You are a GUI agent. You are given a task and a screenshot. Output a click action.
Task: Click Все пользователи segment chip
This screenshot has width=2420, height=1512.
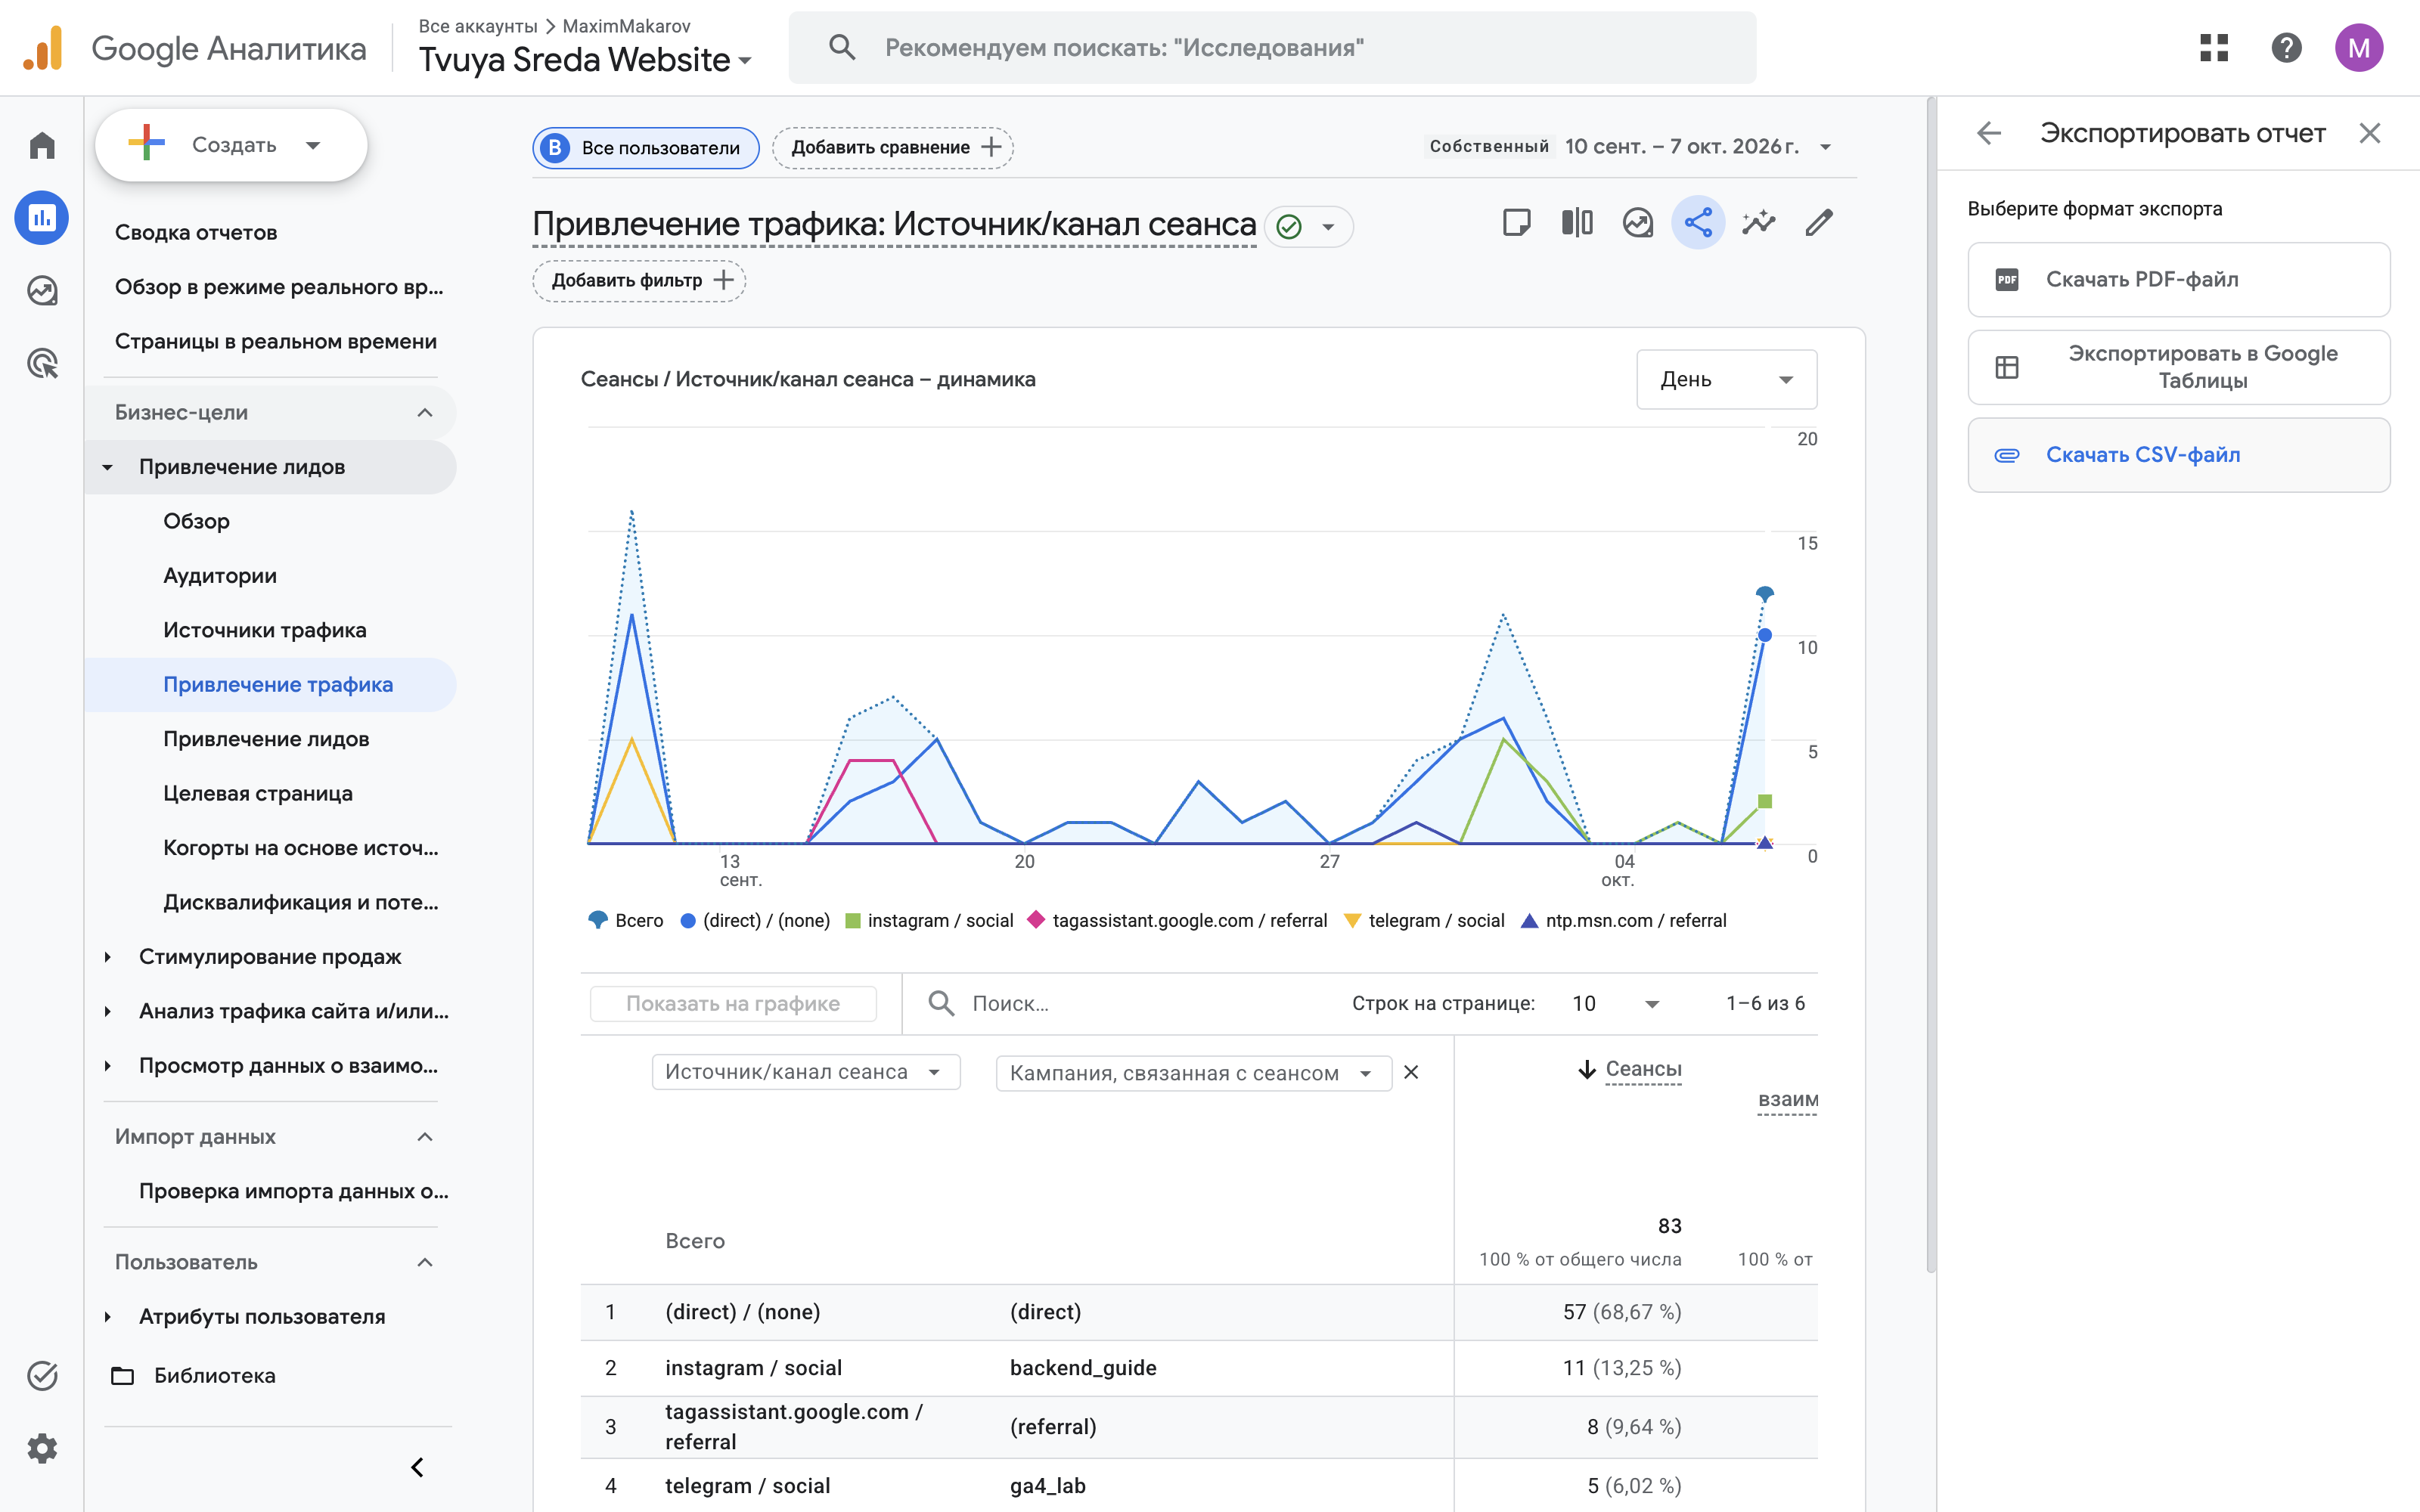(x=646, y=147)
